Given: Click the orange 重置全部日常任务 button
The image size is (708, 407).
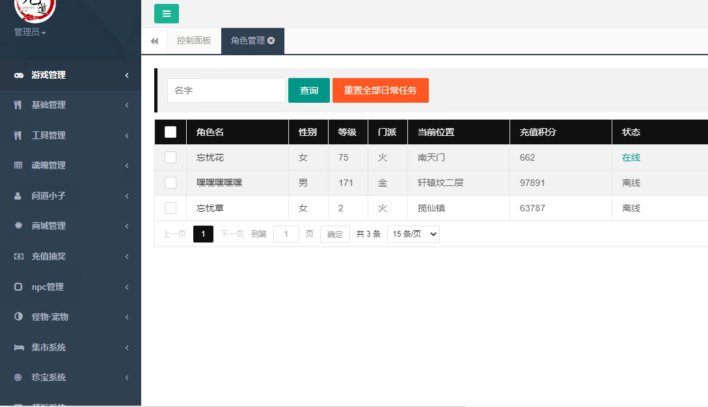Looking at the screenshot, I should point(380,90).
